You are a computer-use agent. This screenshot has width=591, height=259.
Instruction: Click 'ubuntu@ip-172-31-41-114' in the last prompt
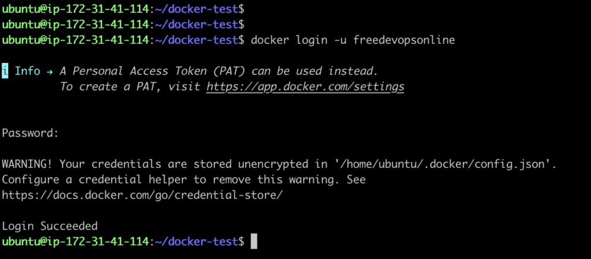76,241
